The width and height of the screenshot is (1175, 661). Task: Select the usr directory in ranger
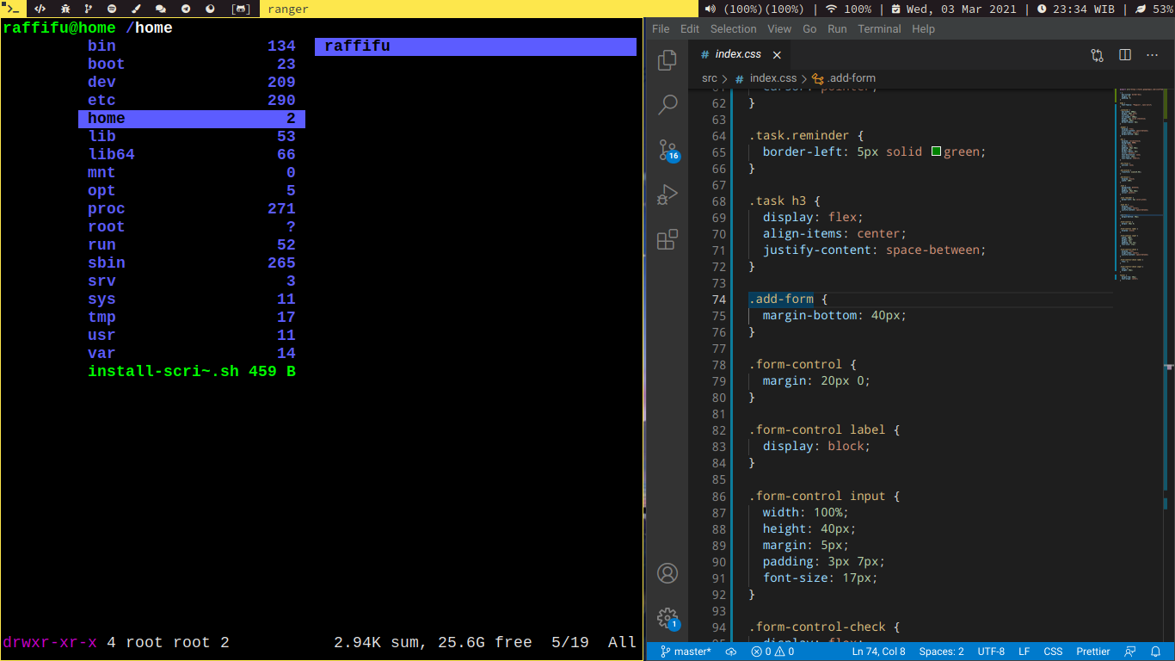point(192,336)
